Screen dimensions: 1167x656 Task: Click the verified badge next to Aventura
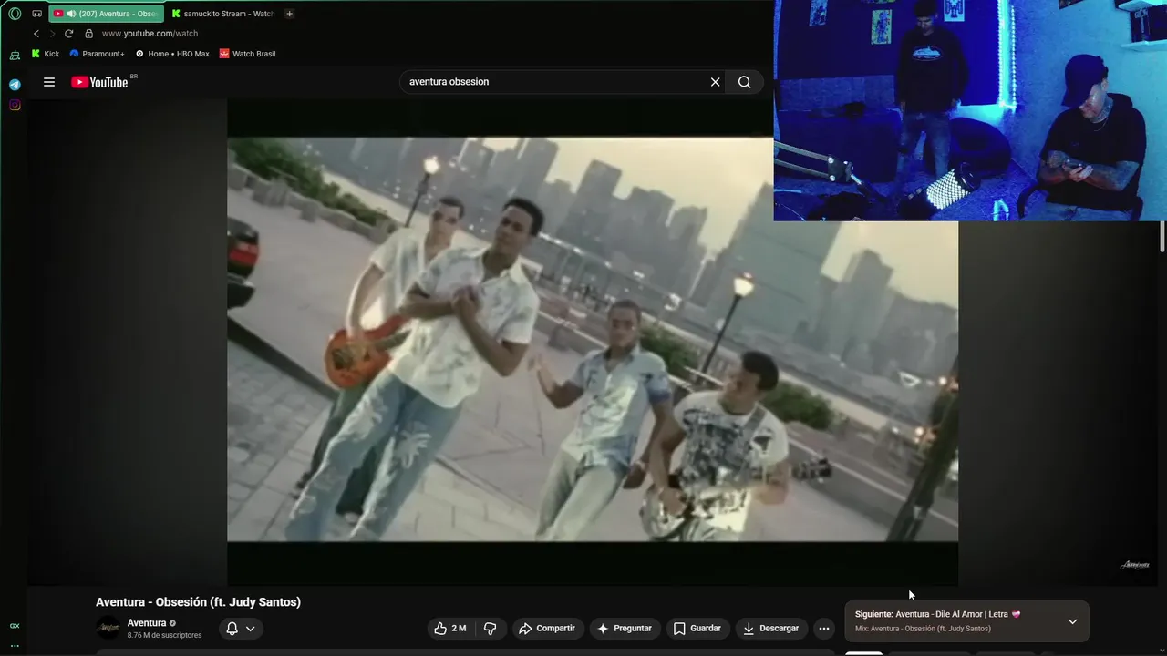coord(173,624)
